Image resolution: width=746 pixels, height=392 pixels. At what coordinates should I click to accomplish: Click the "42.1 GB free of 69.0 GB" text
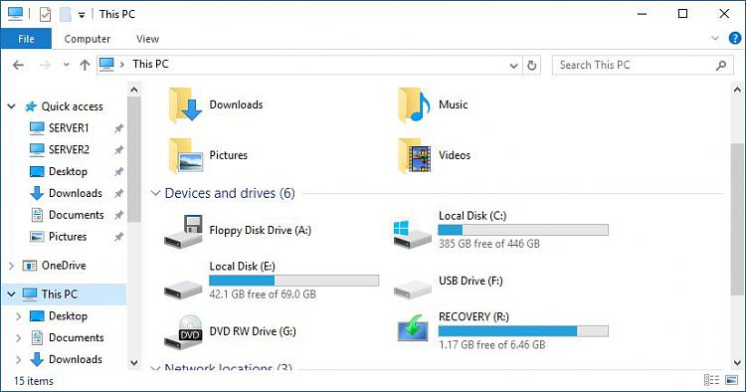pos(263,294)
